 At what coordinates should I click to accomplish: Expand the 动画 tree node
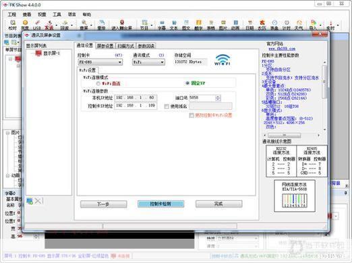coord(7,175)
